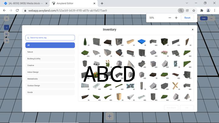Pick the glass tray in bottom row
This screenshot has height=123, width=219.
pyautogui.click(x=142, y=97)
